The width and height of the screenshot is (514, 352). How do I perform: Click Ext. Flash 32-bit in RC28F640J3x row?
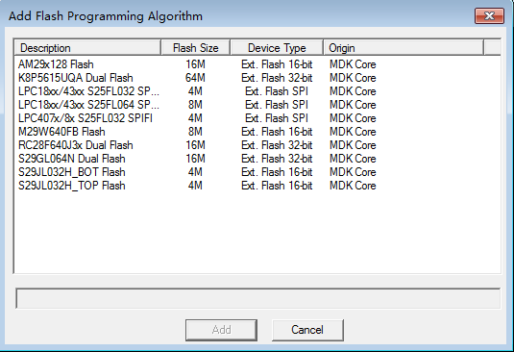[277, 145]
